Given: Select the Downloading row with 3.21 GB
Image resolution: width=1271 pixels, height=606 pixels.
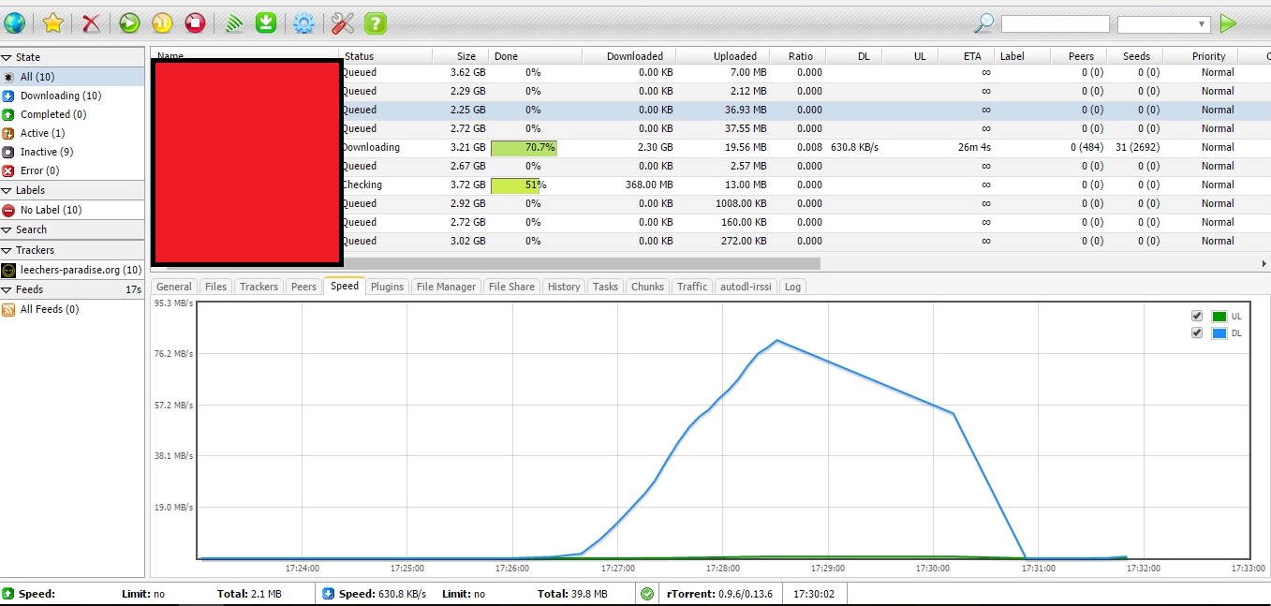Looking at the screenshot, I should (710, 147).
